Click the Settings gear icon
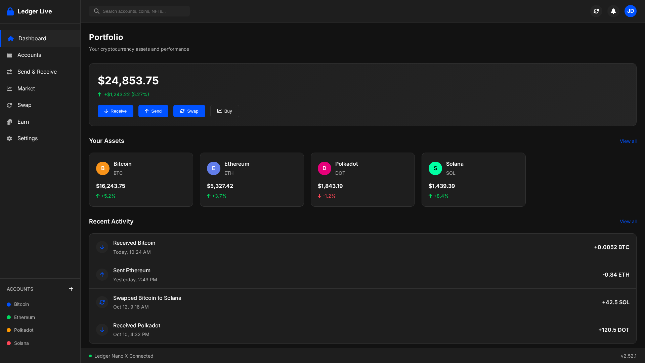645x363 pixels. [x=9, y=138]
